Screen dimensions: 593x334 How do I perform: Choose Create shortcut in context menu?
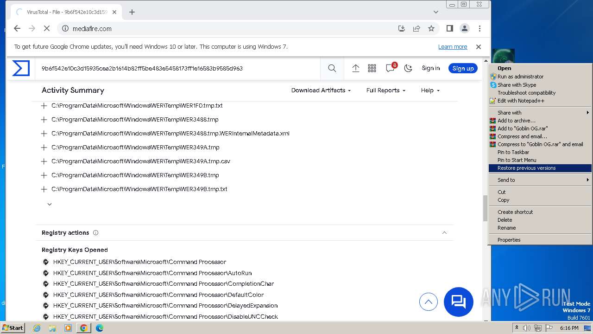tap(540, 212)
